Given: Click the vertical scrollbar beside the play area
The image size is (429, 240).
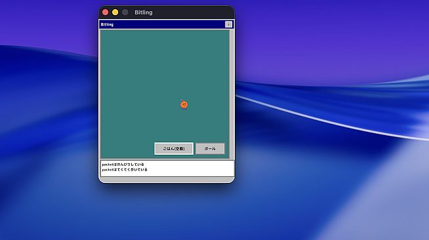Looking at the screenshot, I should (x=232, y=94).
